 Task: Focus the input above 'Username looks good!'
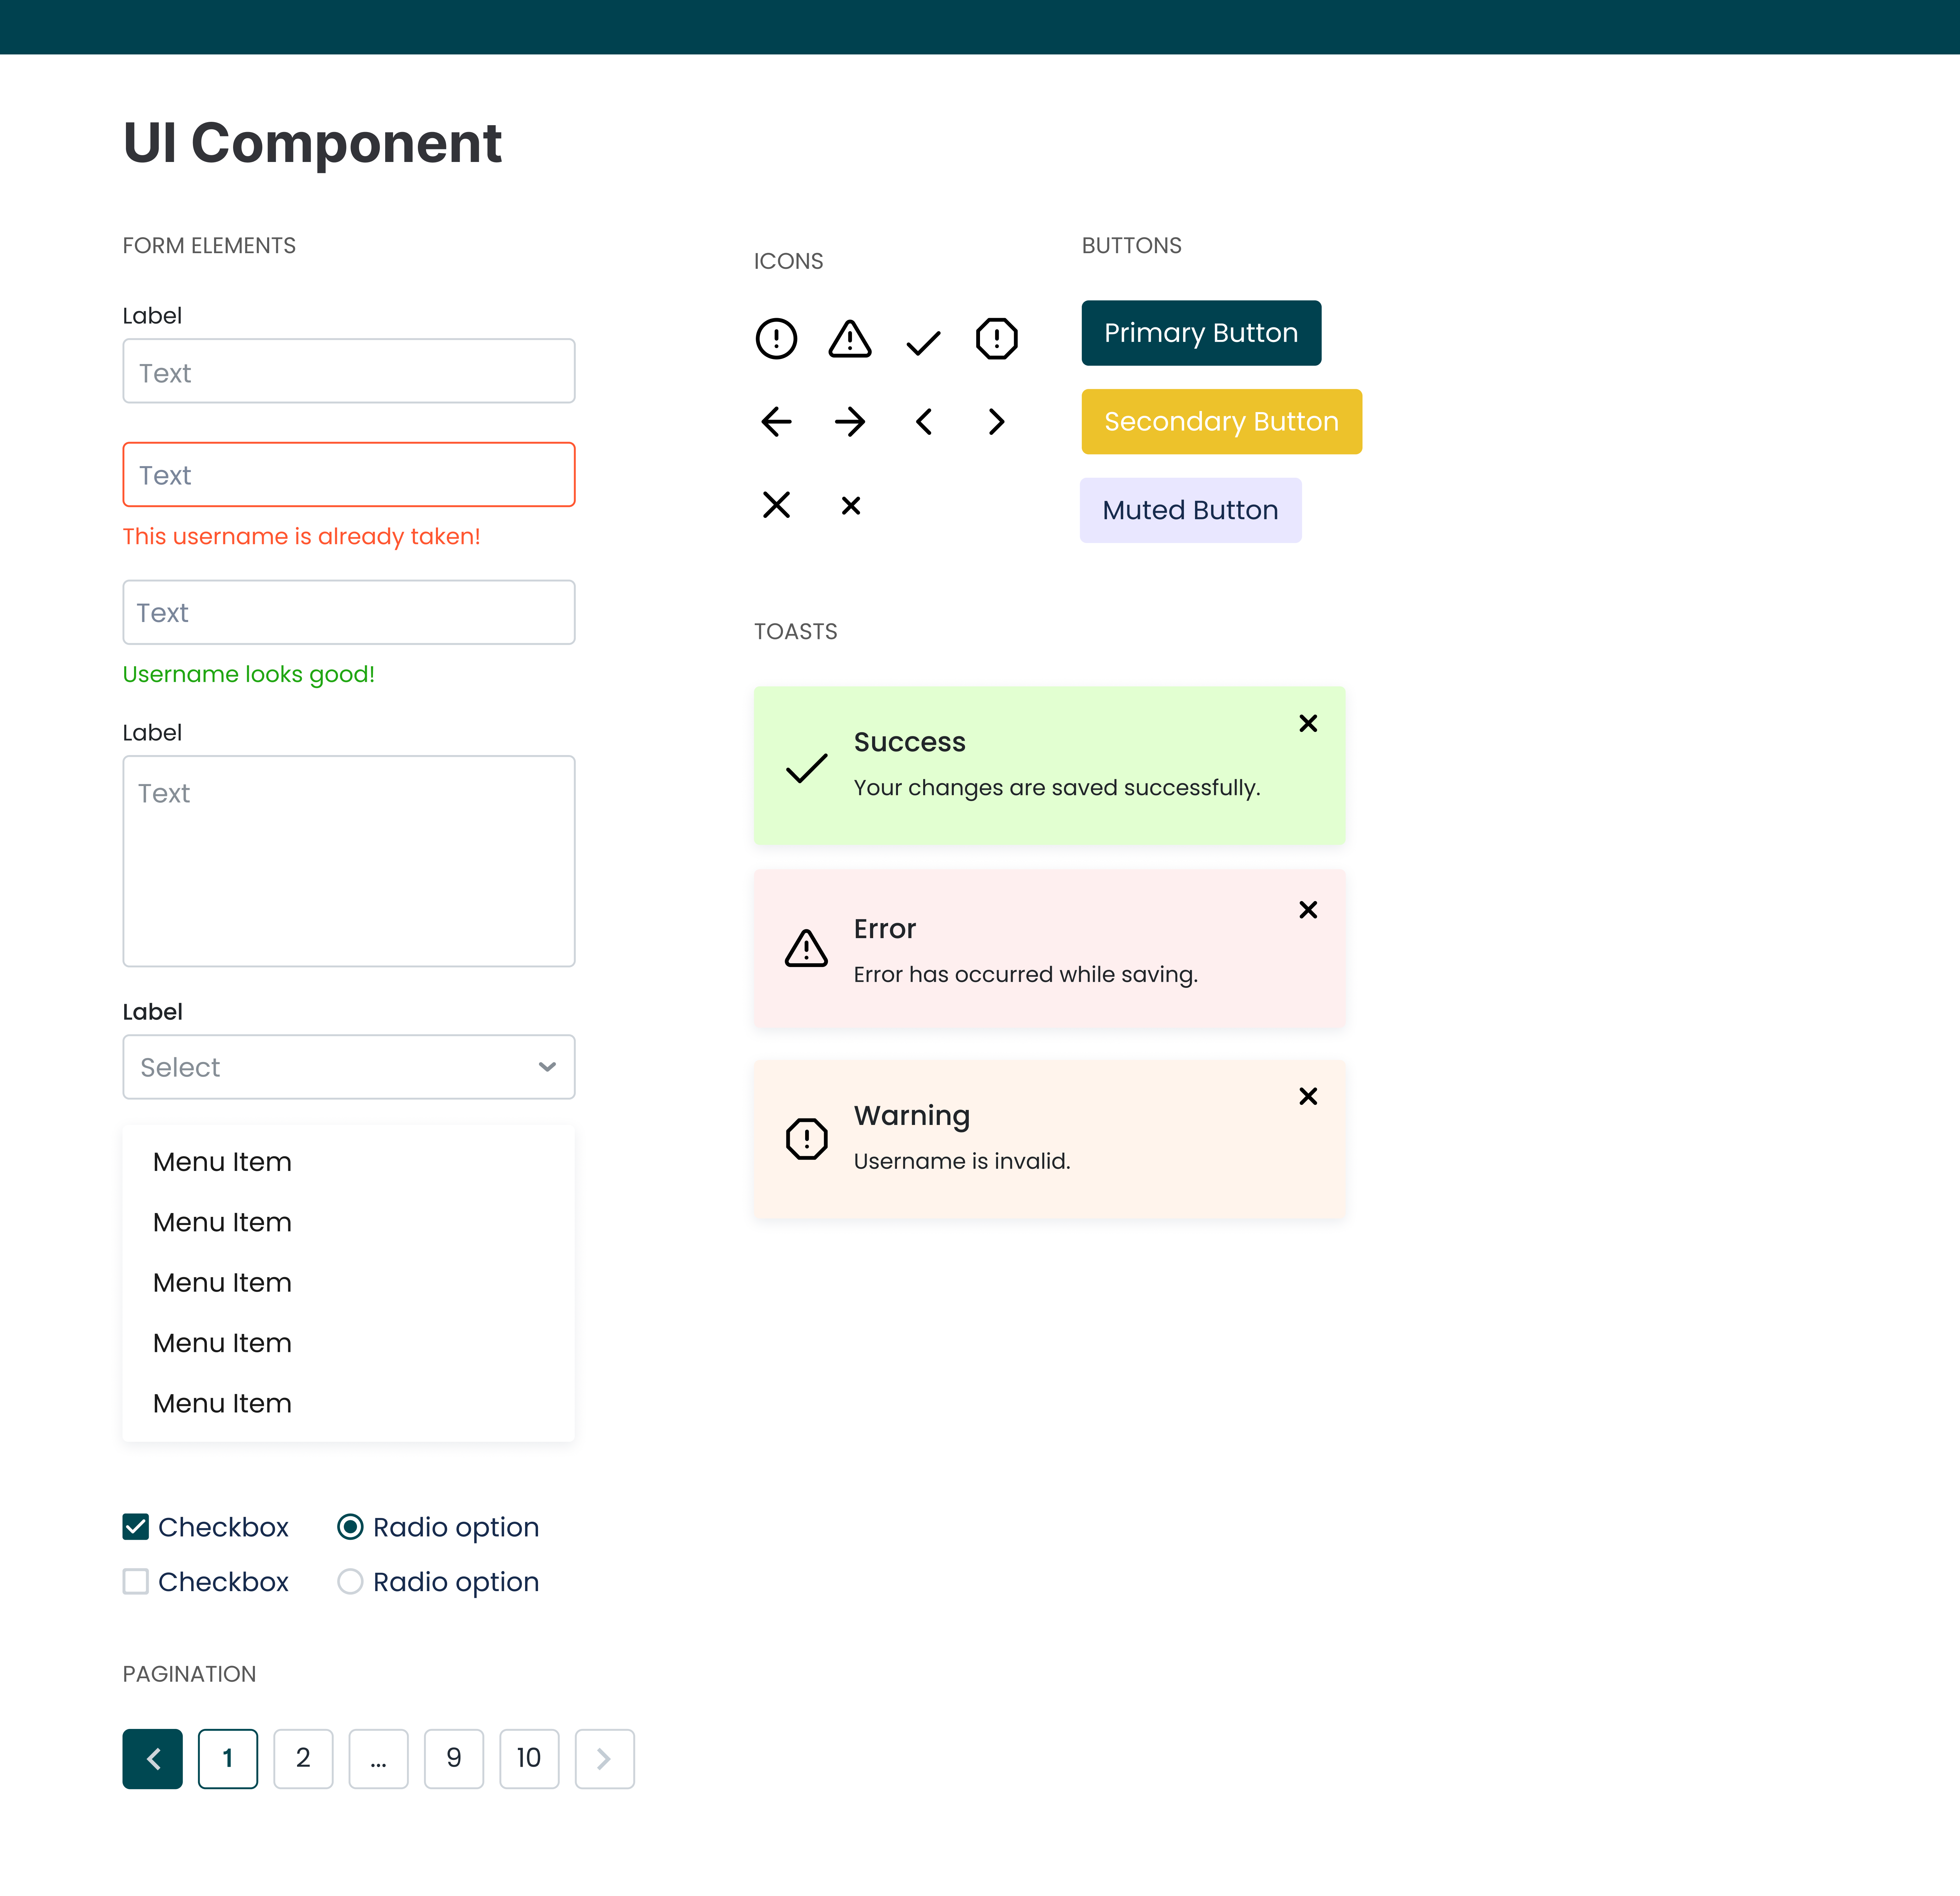coord(349,613)
